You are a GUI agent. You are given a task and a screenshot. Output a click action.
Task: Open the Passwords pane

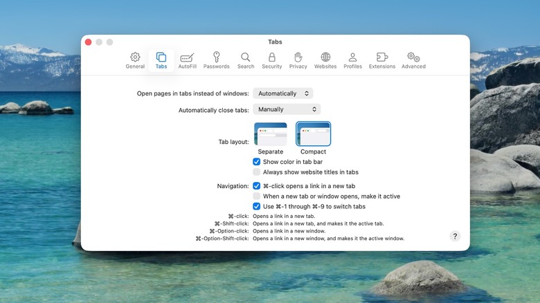click(x=216, y=61)
